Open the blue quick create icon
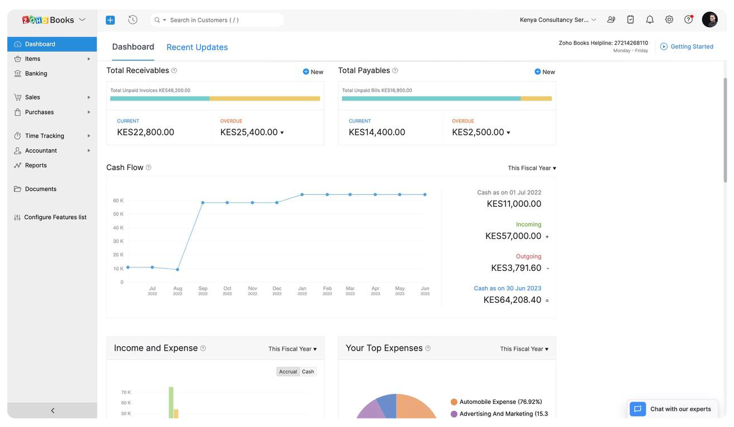This screenshot has height=427, width=734. 110,19
